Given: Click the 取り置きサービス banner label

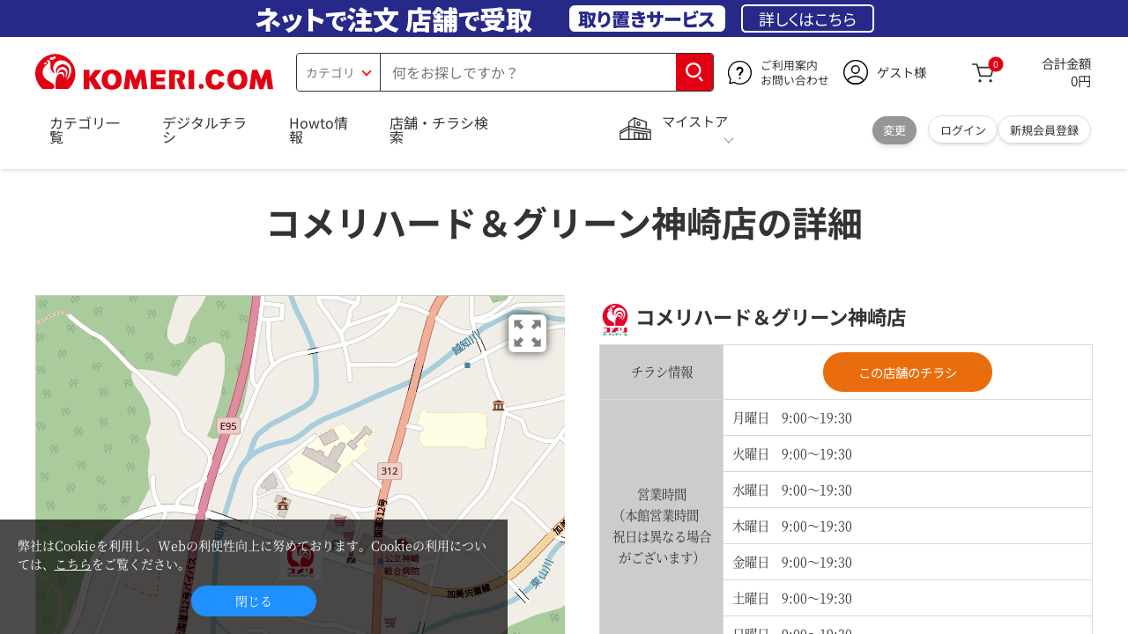Looking at the screenshot, I should pyautogui.click(x=647, y=18).
